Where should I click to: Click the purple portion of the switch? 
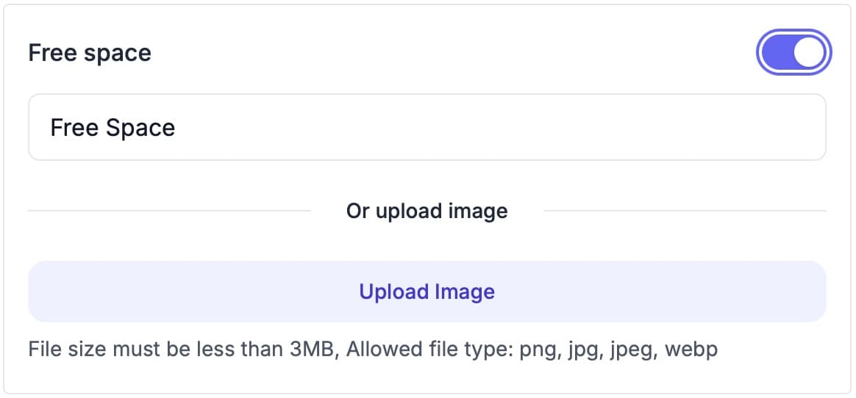(x=776, y=53)
